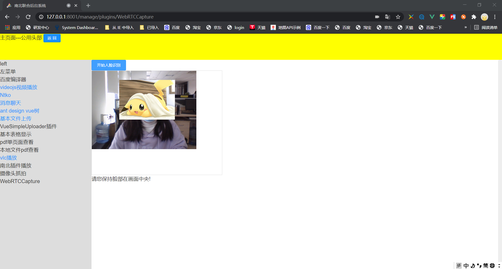Open the translate page icon

click(x=387, y=17)
